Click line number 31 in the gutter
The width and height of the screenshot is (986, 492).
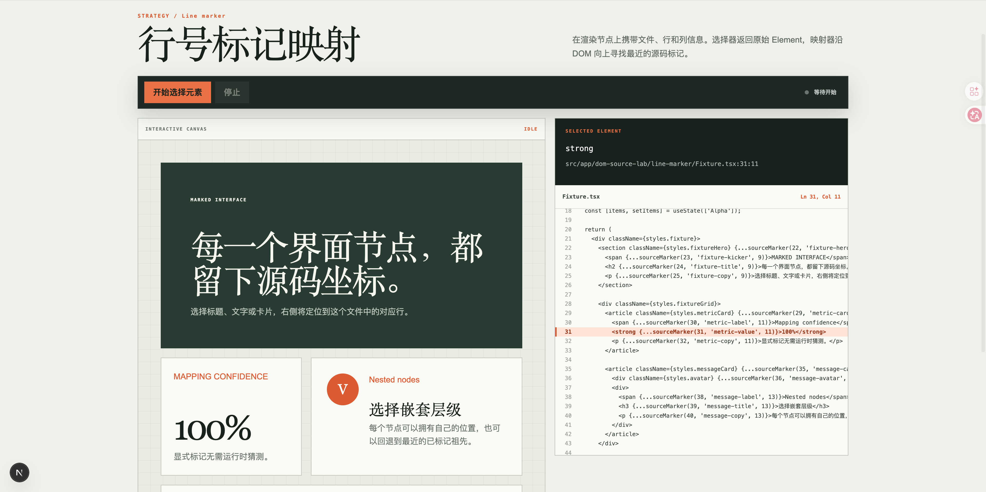(568, 332)
